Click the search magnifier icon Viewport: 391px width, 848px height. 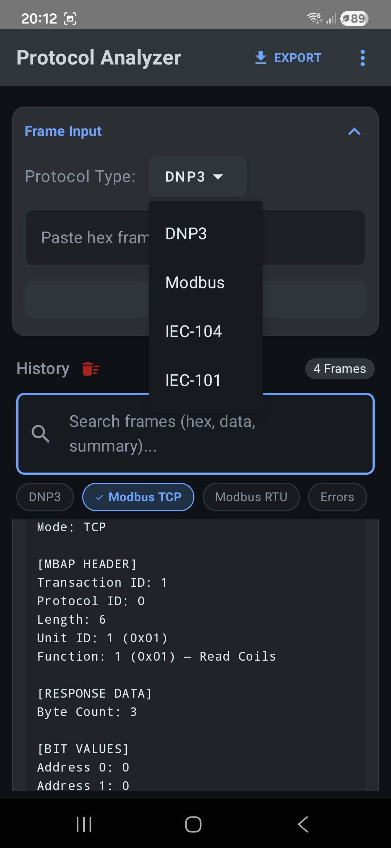click(x=41, y=434)
